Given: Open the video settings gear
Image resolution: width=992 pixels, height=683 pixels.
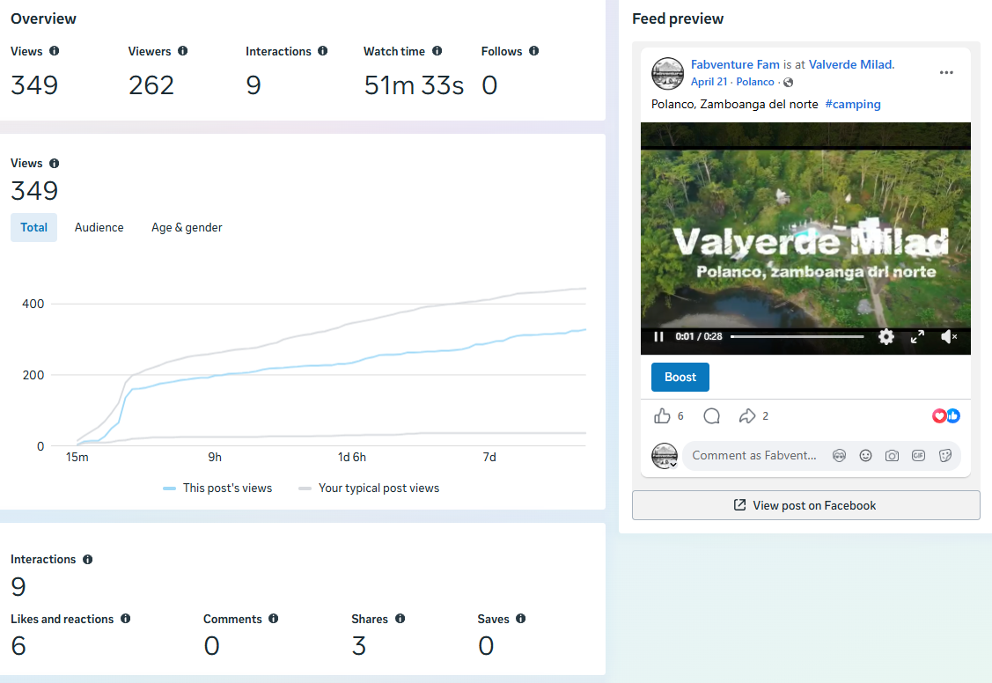Looking at the screenshot, I should pyautogui.click(x=886, y=336).
